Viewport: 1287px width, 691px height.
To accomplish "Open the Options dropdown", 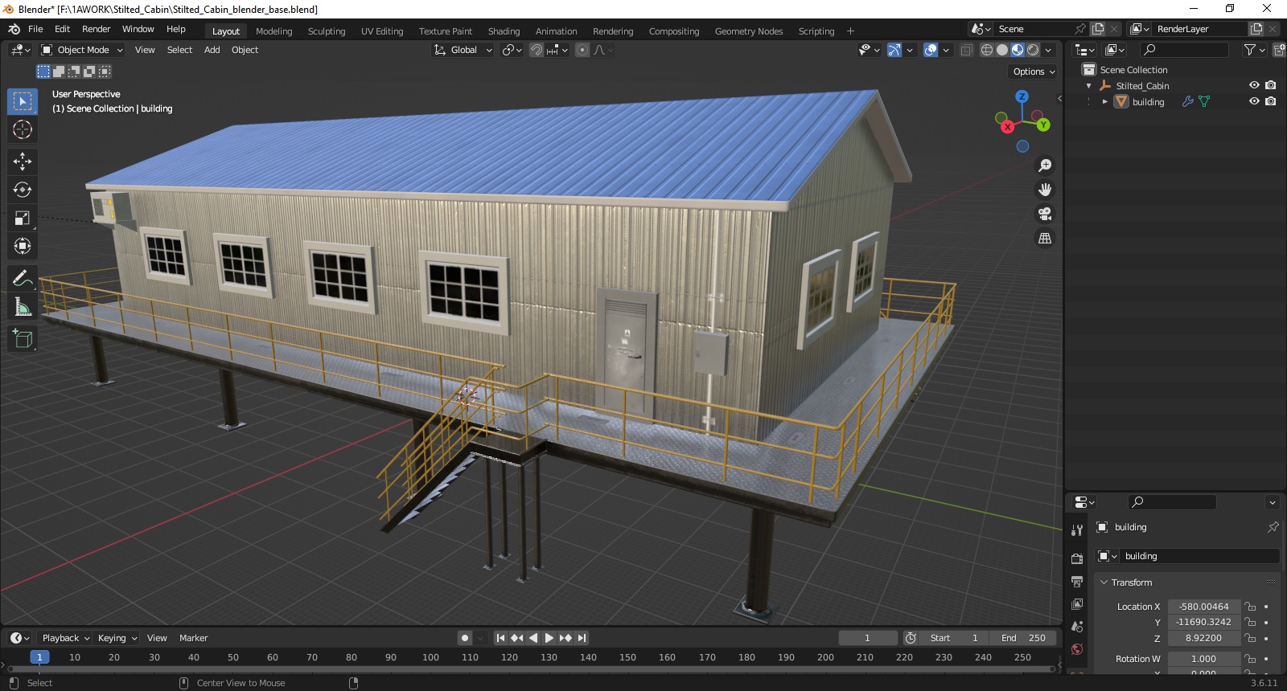I will (1034, 72).
